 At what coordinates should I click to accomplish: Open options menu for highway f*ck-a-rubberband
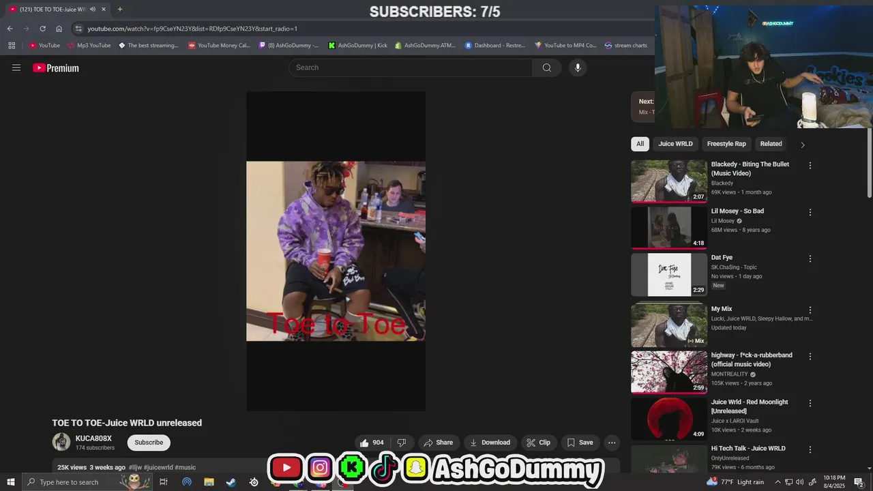coord(810,357)
